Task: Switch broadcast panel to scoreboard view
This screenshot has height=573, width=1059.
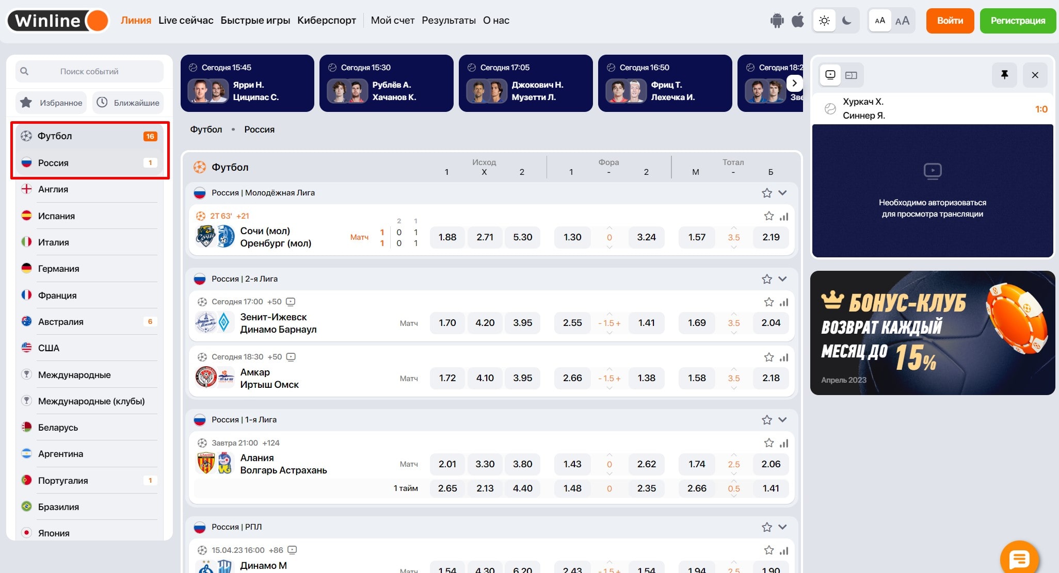Action: coord(851,75)
